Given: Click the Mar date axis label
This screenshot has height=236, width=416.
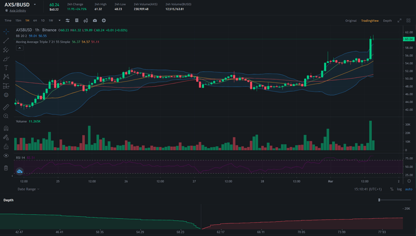Looking at the screenshot, I should point(330,181).
